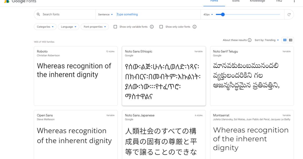Open info icon next to color fonts

[x=194, y=27]
